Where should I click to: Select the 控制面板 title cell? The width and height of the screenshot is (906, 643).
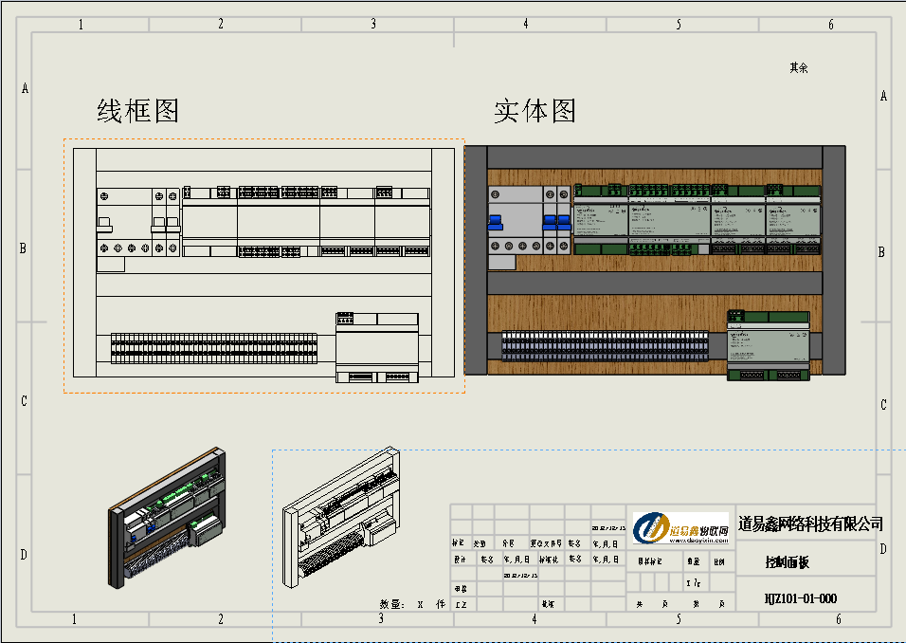pyautogui.click(x=787, y=562)
